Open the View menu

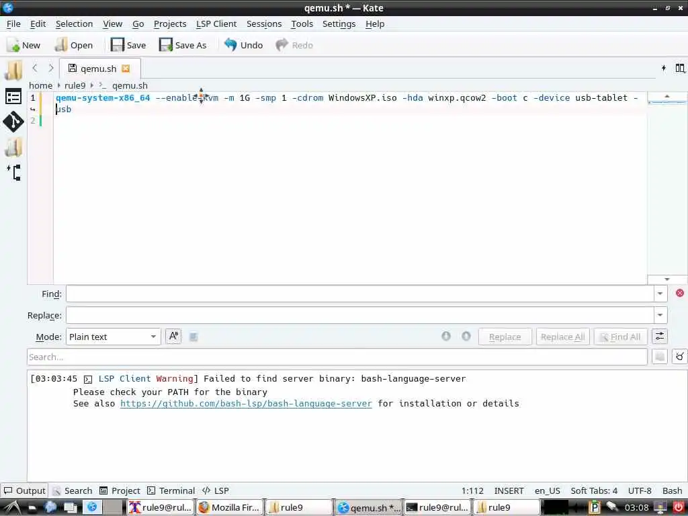pos(112,24)
